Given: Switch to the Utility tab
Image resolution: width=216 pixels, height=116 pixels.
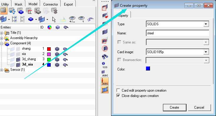Looking at the screenshot, I should 5,4.
